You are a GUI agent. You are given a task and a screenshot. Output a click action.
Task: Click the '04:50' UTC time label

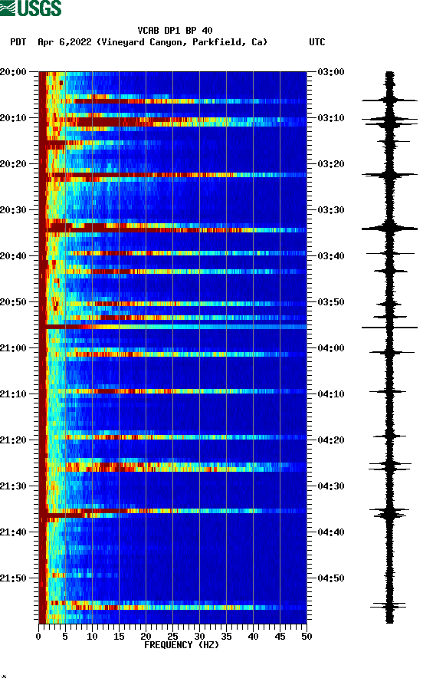tap(331, 578)
